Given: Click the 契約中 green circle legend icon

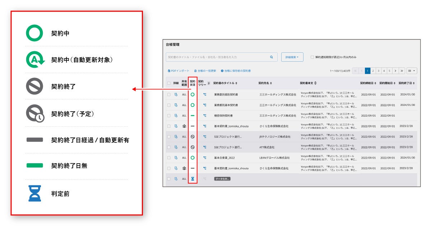Looking at the screenshot, I should pyautogui.click(x=34, y=33).
